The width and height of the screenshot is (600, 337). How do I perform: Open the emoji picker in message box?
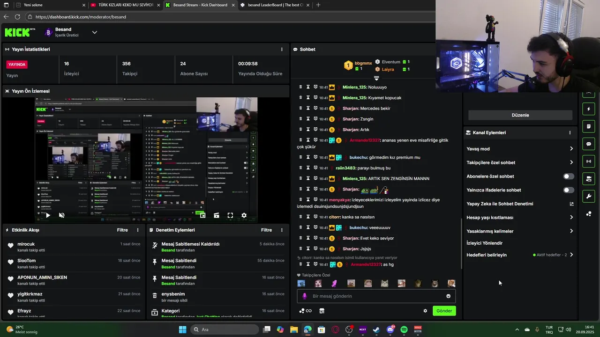[x=449, y=296]
